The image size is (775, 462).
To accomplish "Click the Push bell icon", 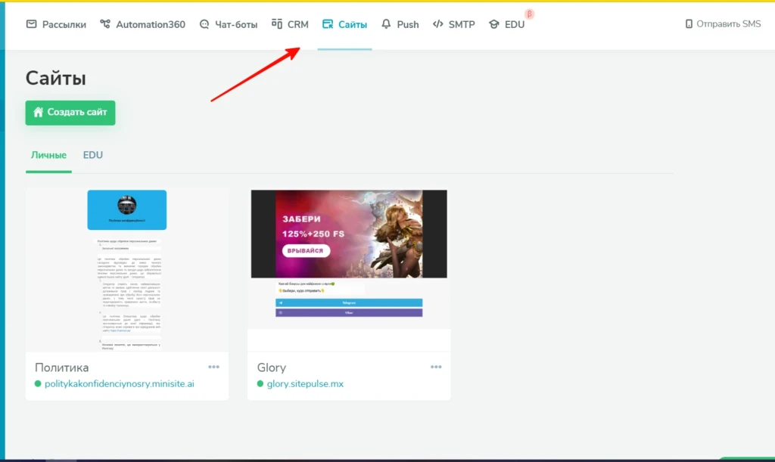I will pyautogui.click(x=386, y=24).
